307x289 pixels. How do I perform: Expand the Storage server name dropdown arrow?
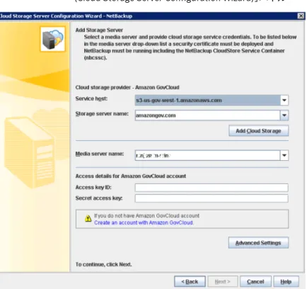tap(284, 115)
